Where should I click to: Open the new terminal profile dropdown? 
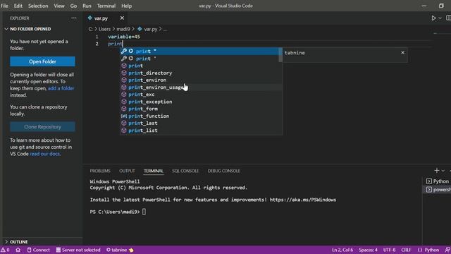click(x=443, y=171)
